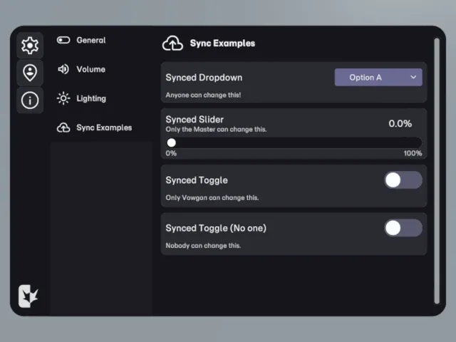
Task: Click the Synced Slider handle
Action: pyautogui.click(x=171, y=142)
